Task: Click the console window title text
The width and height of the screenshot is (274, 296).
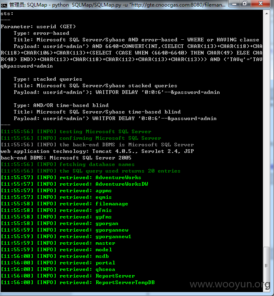Action: [117, 5]
